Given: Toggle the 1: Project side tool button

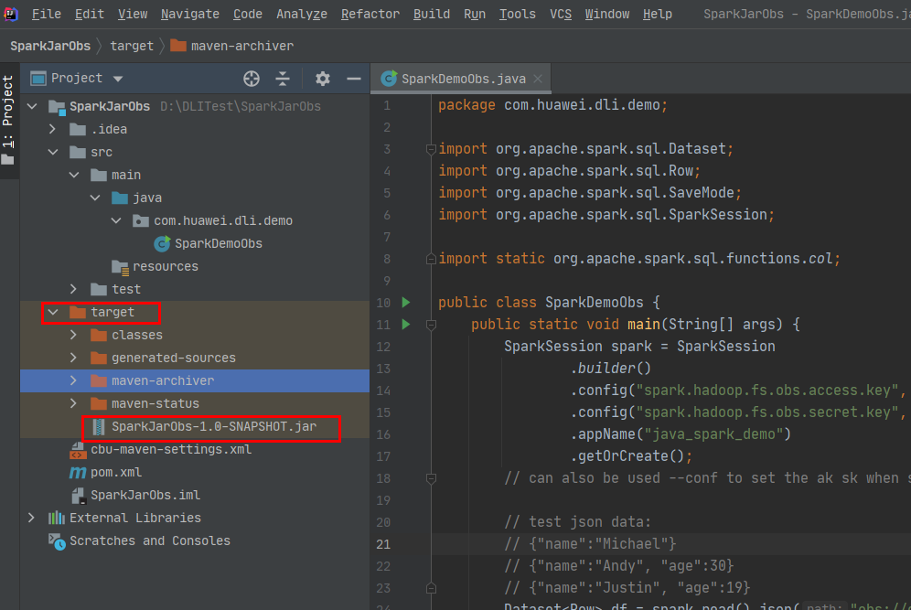Looking at the screenshot, I should pos(8,119).
